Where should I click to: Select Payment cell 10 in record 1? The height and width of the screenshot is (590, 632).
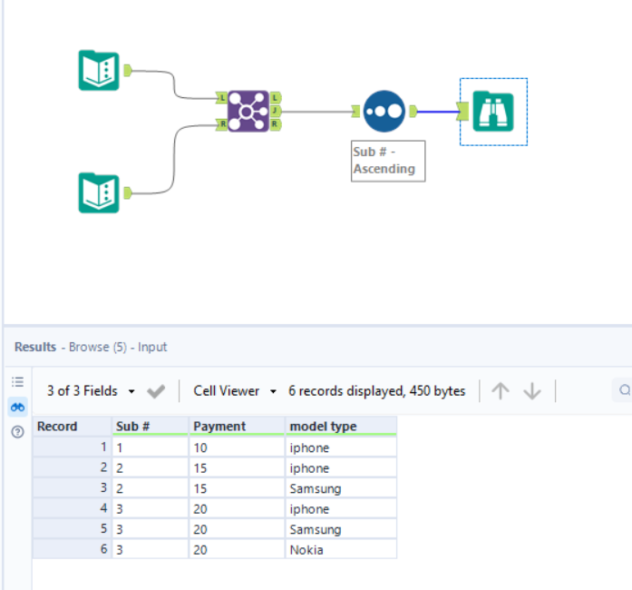coord(237,447)
